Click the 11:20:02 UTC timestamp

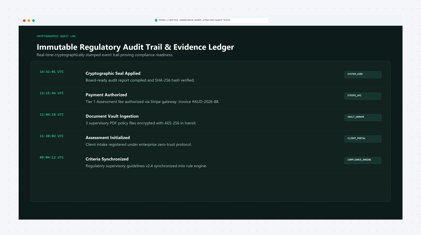(52, 136)
